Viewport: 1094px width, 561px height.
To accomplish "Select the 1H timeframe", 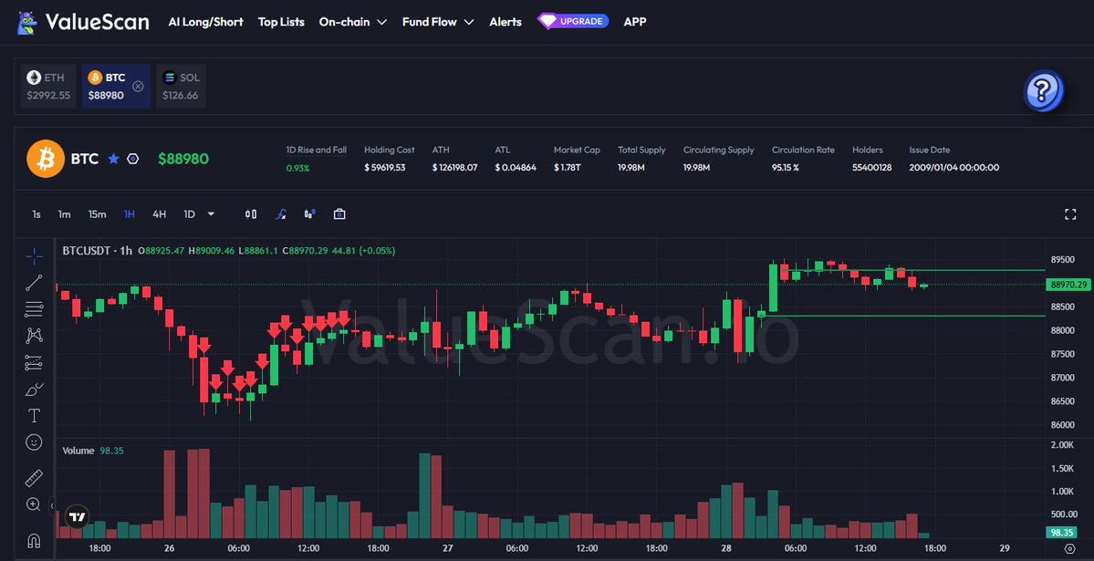I will [x=129, y=214].
